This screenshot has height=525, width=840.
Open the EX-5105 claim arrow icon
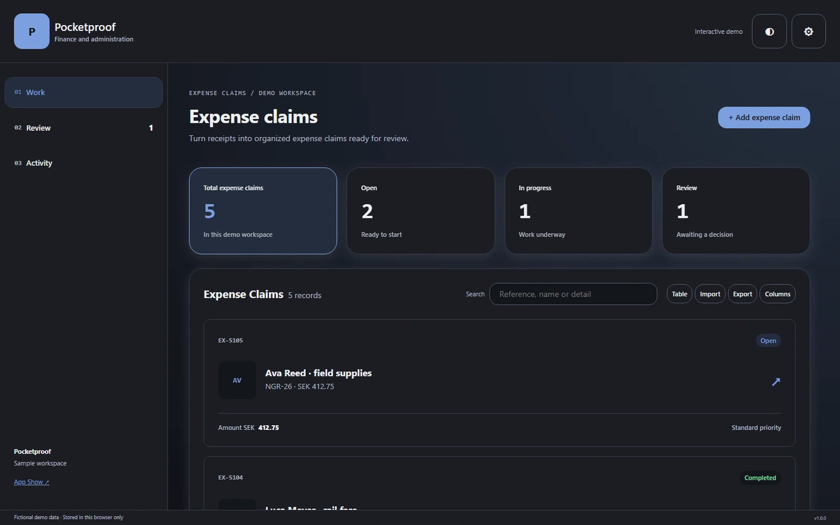coord(776,382)
